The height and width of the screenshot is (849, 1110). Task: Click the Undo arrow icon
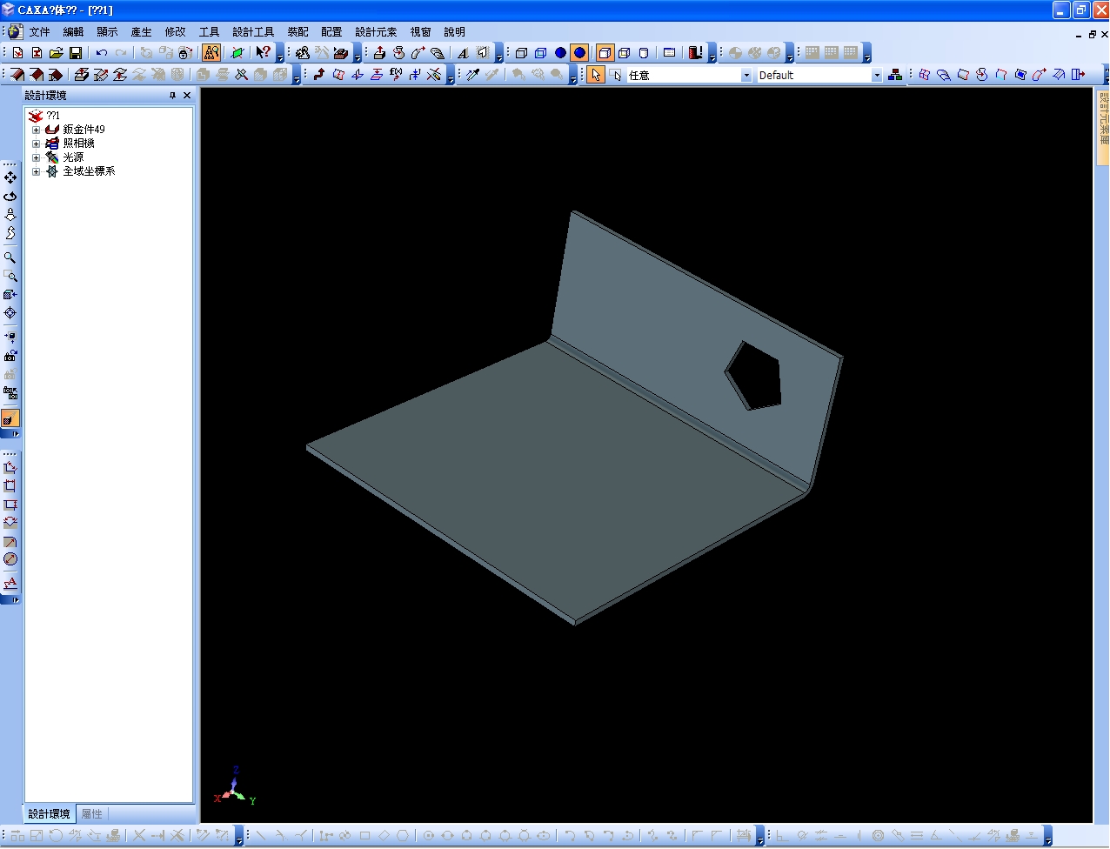coord(102,53)
